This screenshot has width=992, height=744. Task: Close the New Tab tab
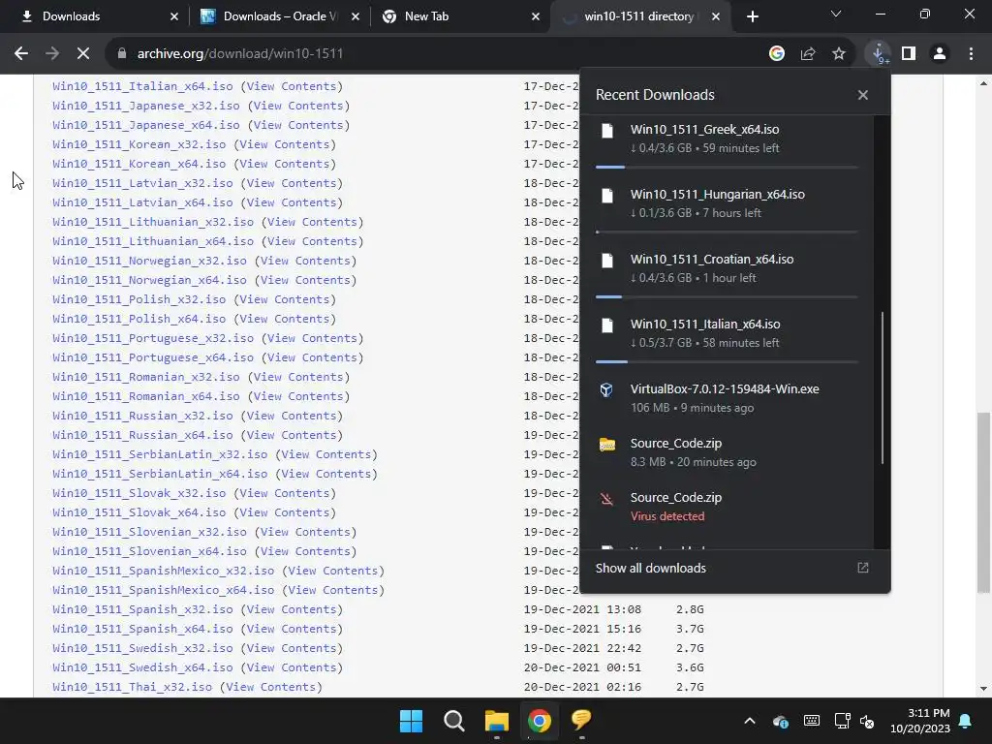point(535,16)
